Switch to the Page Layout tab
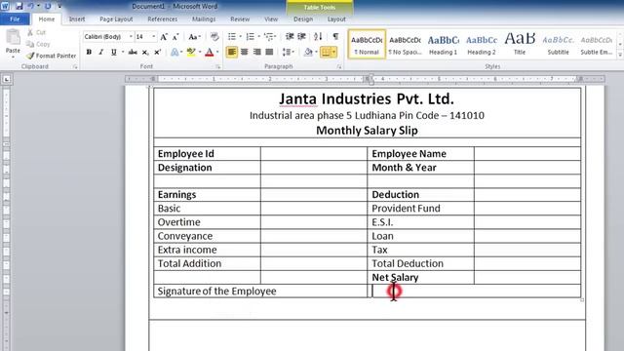 [x=116, y=19]
